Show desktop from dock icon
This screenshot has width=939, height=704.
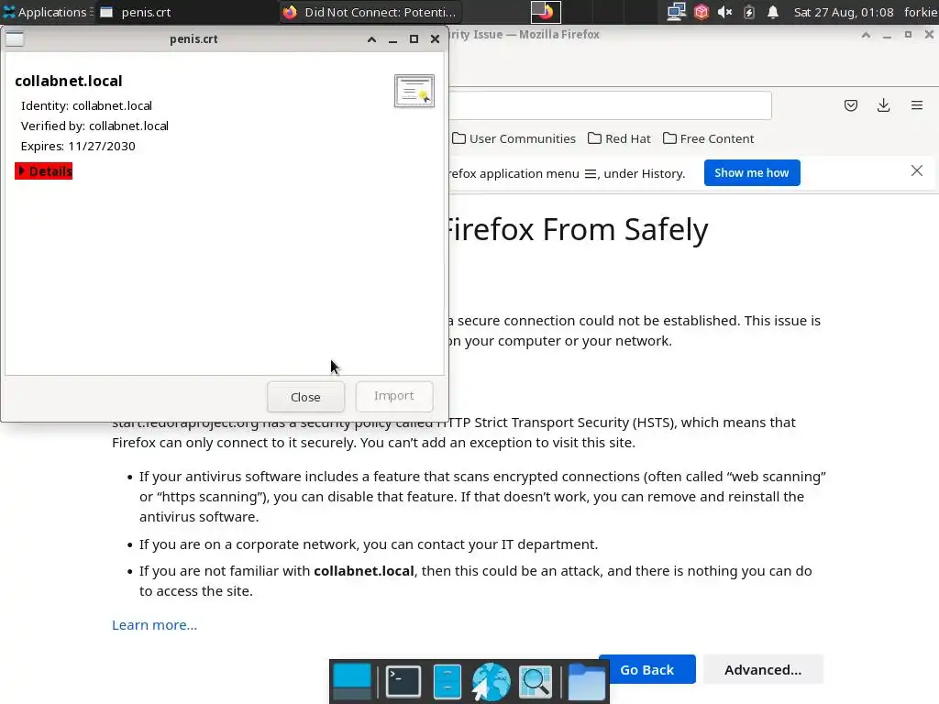point(352,682)
